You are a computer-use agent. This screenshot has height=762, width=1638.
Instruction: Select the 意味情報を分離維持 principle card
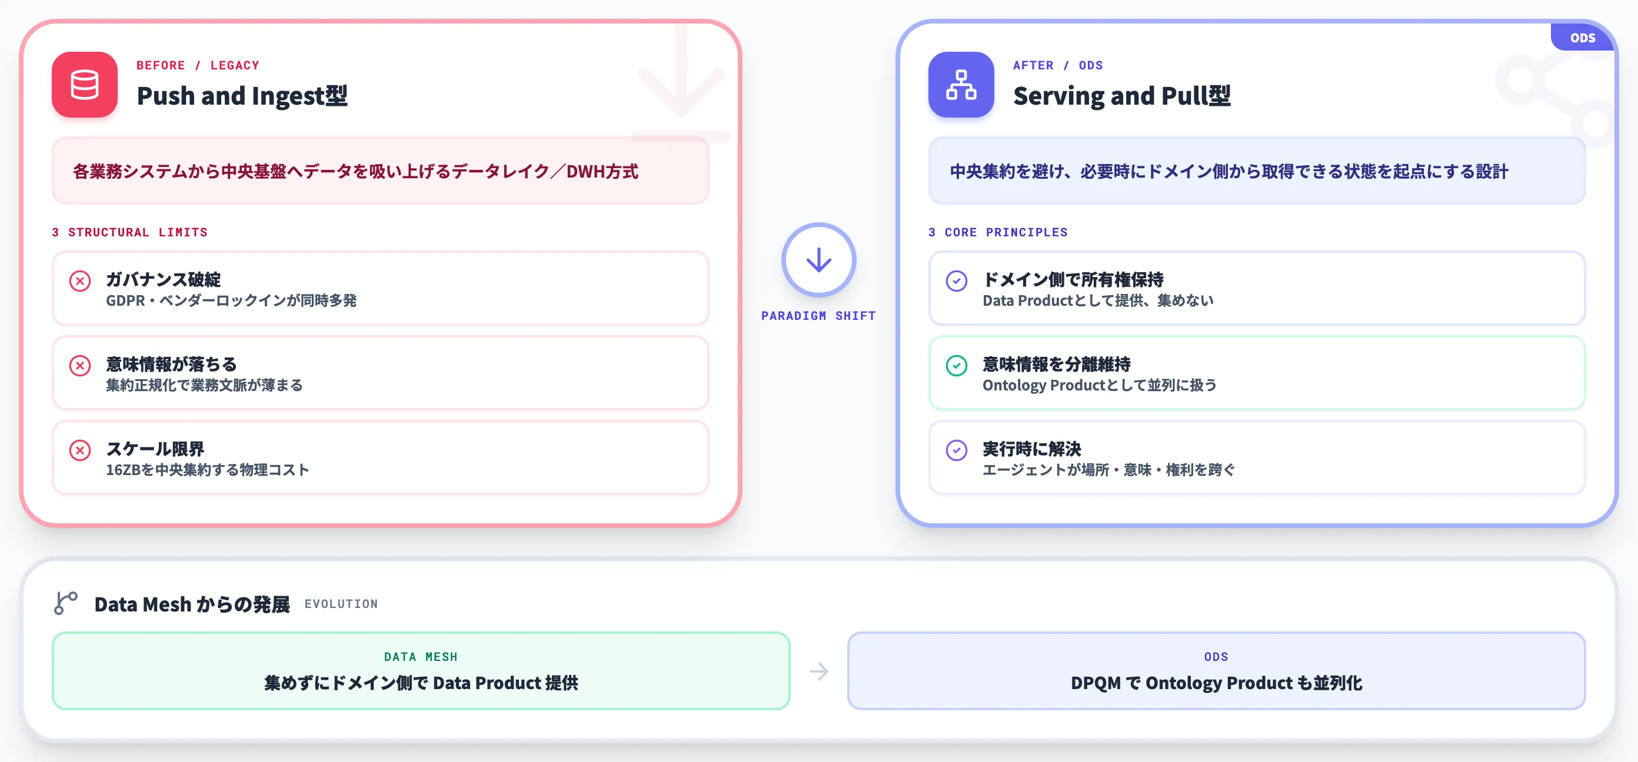coord(1257,373)
